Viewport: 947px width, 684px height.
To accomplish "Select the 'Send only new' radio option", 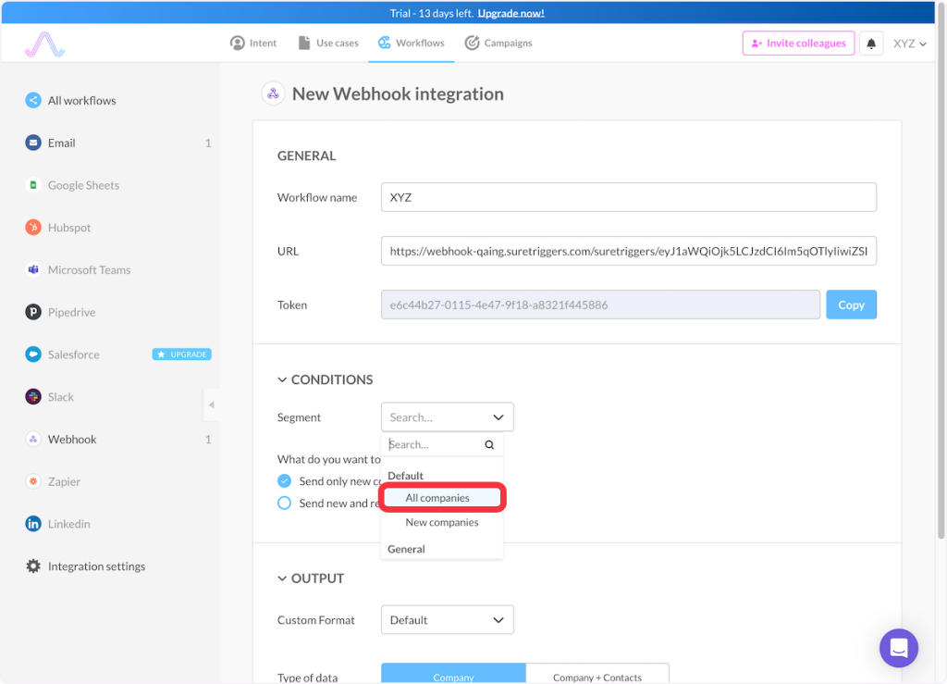I will [285, 481].
